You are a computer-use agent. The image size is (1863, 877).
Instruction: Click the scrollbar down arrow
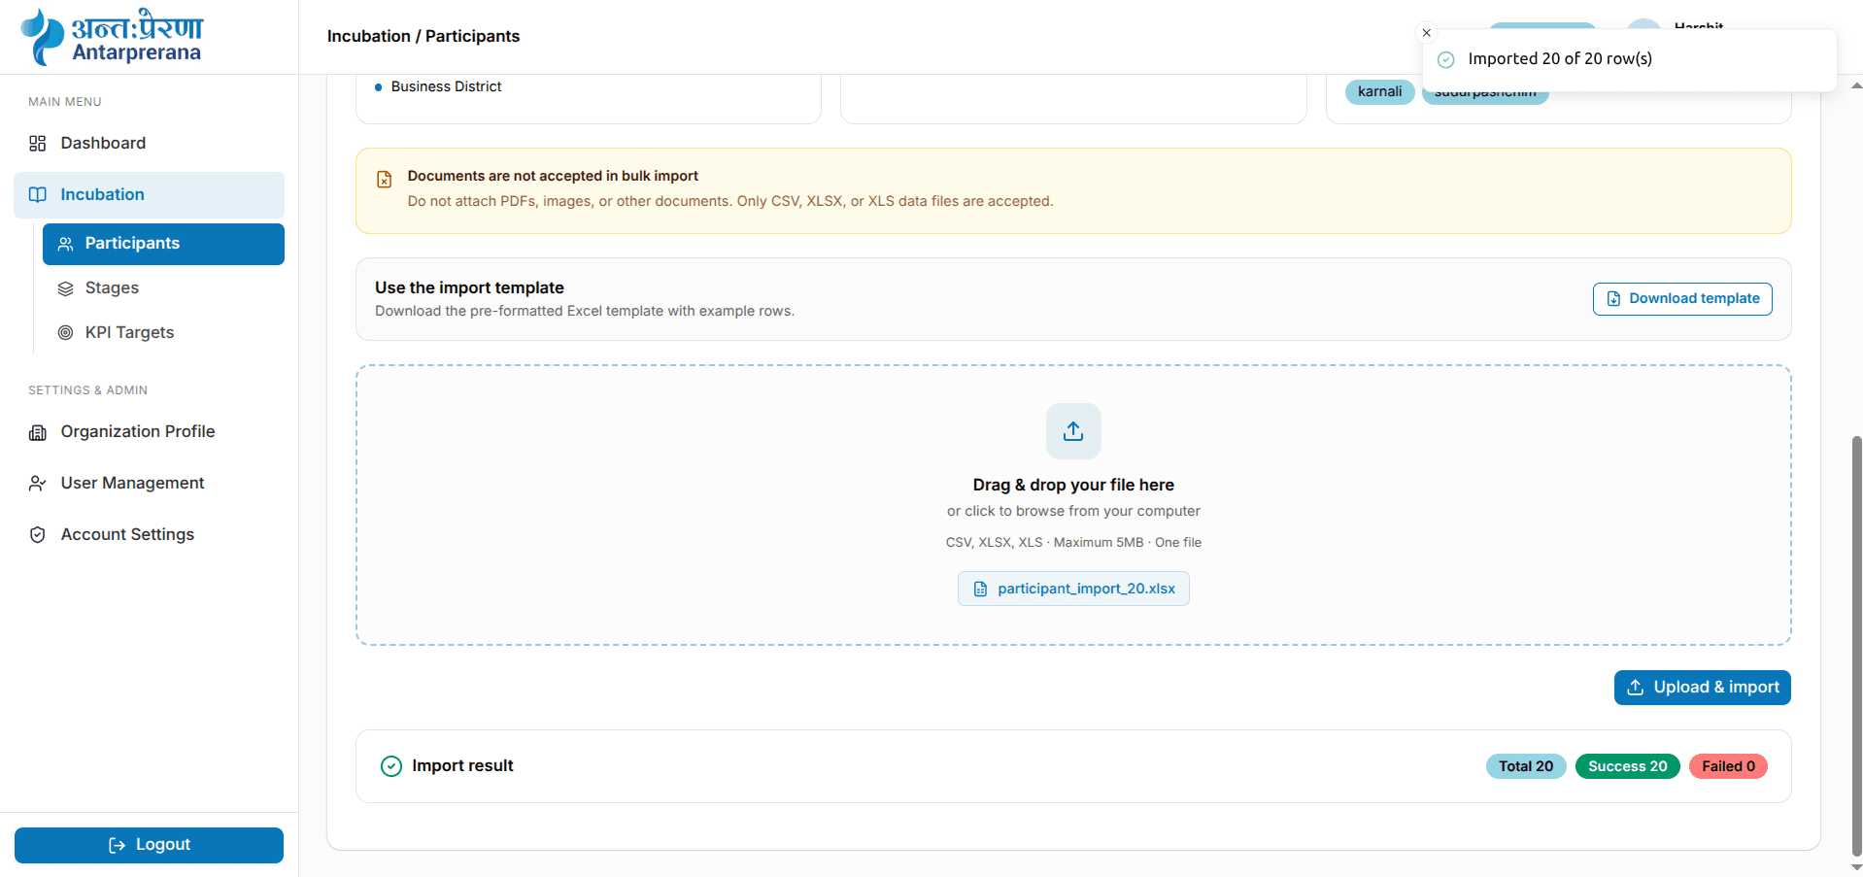click(1856, 867)
